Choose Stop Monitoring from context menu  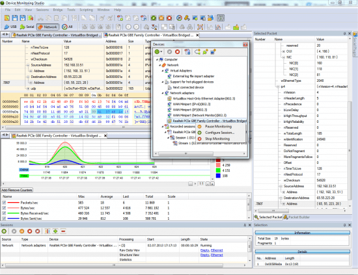coord(217,138)
